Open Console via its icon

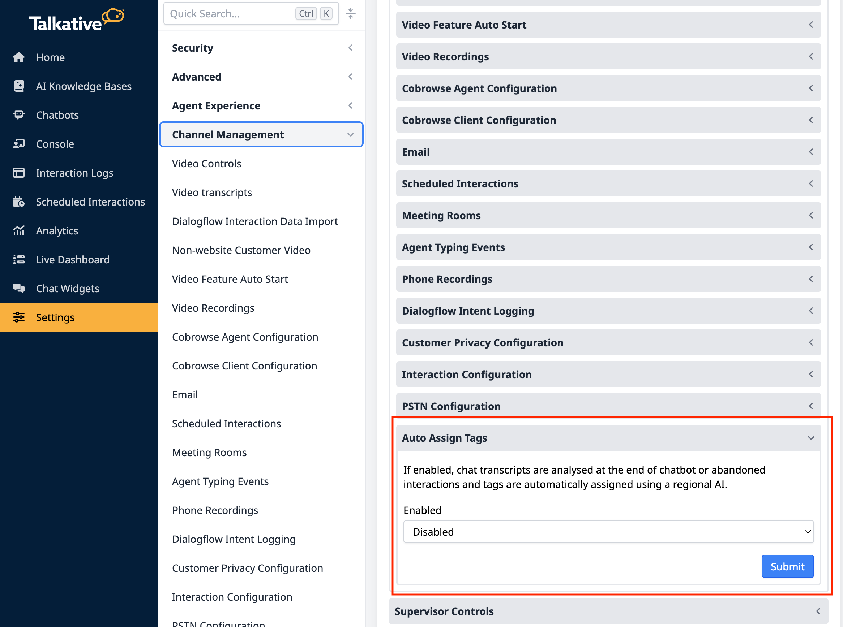tap(18, 144)
